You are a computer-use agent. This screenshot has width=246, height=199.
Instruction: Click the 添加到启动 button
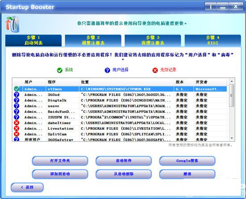(60, 174)
